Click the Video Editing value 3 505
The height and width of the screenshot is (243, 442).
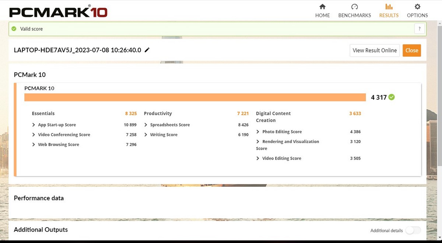click(355, 158)
